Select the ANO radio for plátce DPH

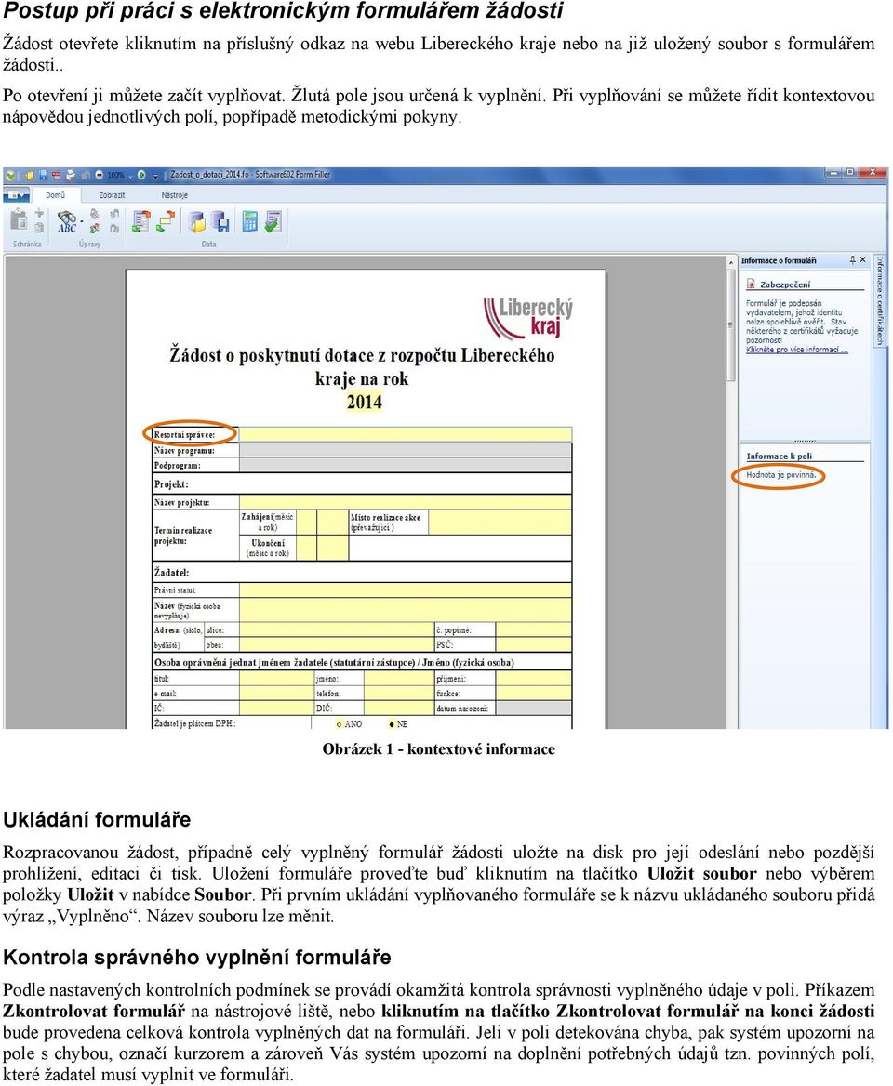[x=339, y=723]
